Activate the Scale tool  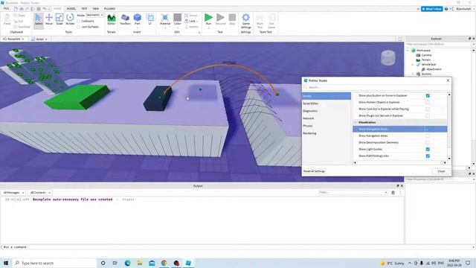pyautogui.click(x=59, y=19)
